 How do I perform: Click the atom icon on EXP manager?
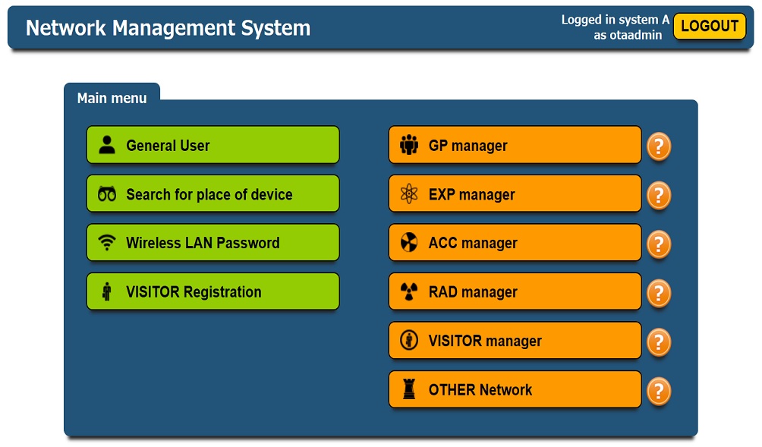pyautogui.click(x=409, y=194)
